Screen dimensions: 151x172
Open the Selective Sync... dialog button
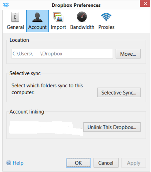(x=119, y=92)
